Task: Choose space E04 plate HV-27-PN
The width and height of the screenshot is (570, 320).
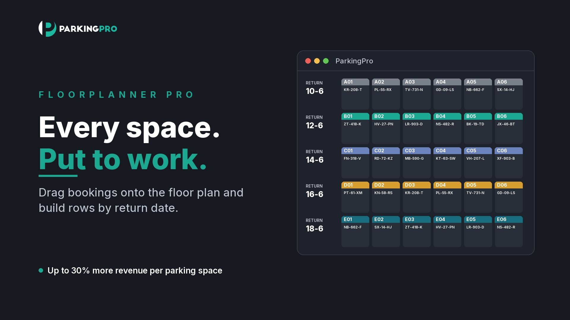Action: [447, 231]
